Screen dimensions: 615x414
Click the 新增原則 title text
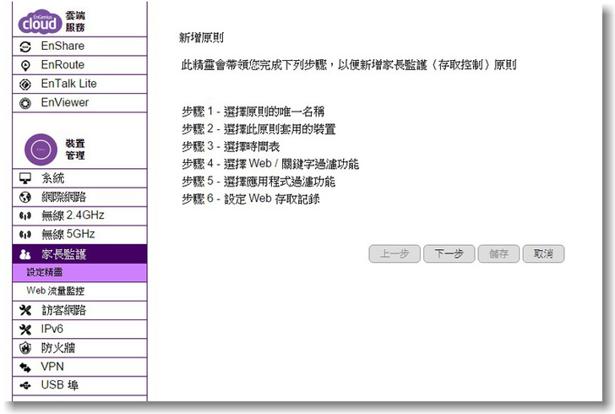[202, 38]
